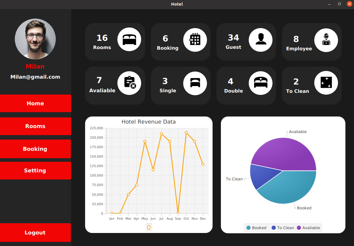Click Milan's profile picture
Image resolution: width=354 pixels, height=246 pixels.
[x=35, y=39]
